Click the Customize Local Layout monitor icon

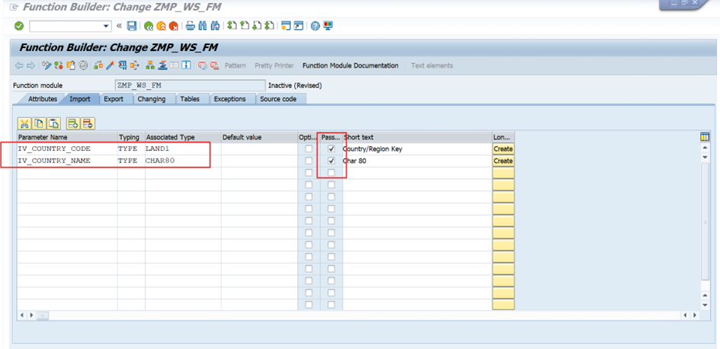(328, 26)
